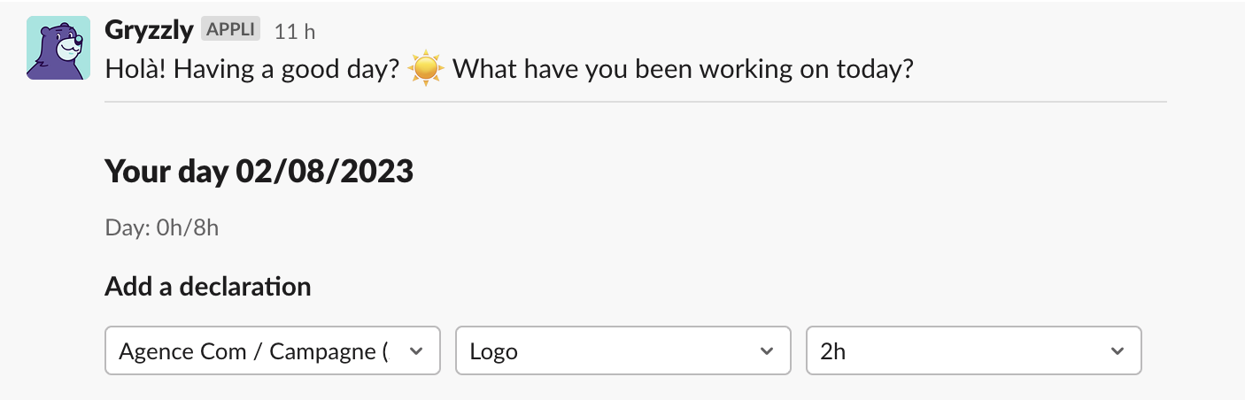This screenshot has width=1245, height=400.
Task: Click the 'Agence Com / Campagne (' selected value
Action: click(253, 351)
